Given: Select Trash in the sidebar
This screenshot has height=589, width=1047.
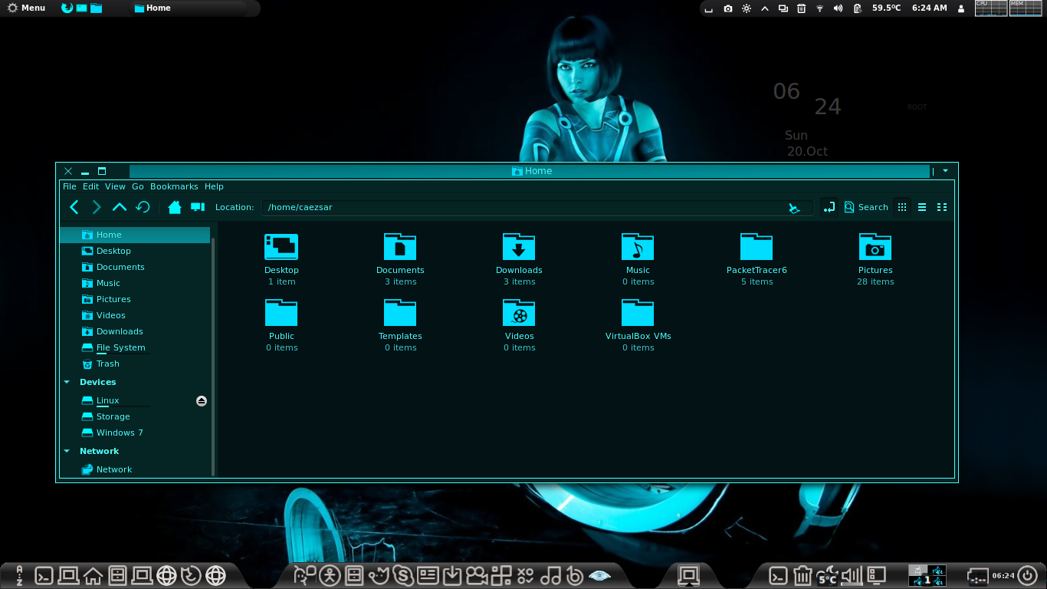Looking at the screenshot, I should [x=135, y=364].
